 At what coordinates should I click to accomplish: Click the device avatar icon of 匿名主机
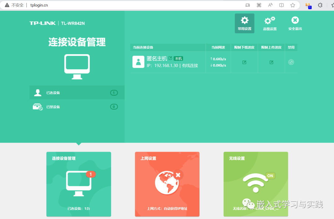(138, 62)
